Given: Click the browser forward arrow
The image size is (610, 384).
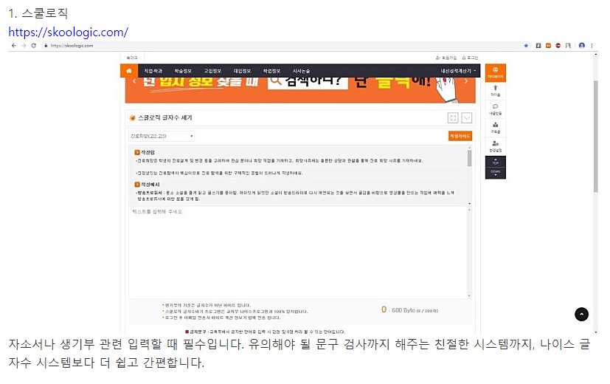Looking at the screenshot, I should tap(24, 46).
